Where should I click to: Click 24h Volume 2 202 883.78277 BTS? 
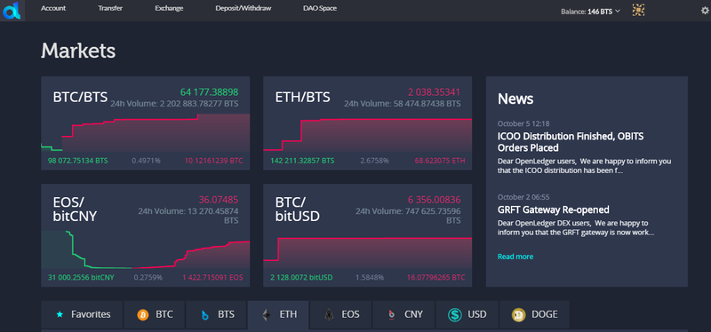(x=174, y=104)
